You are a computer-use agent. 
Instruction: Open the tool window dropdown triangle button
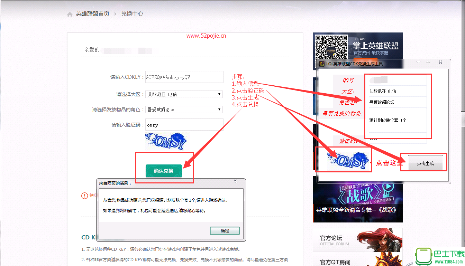coord(418,62)
